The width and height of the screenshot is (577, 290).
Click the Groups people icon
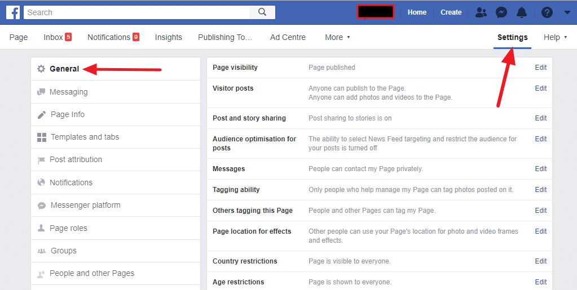tap(42, 251)
